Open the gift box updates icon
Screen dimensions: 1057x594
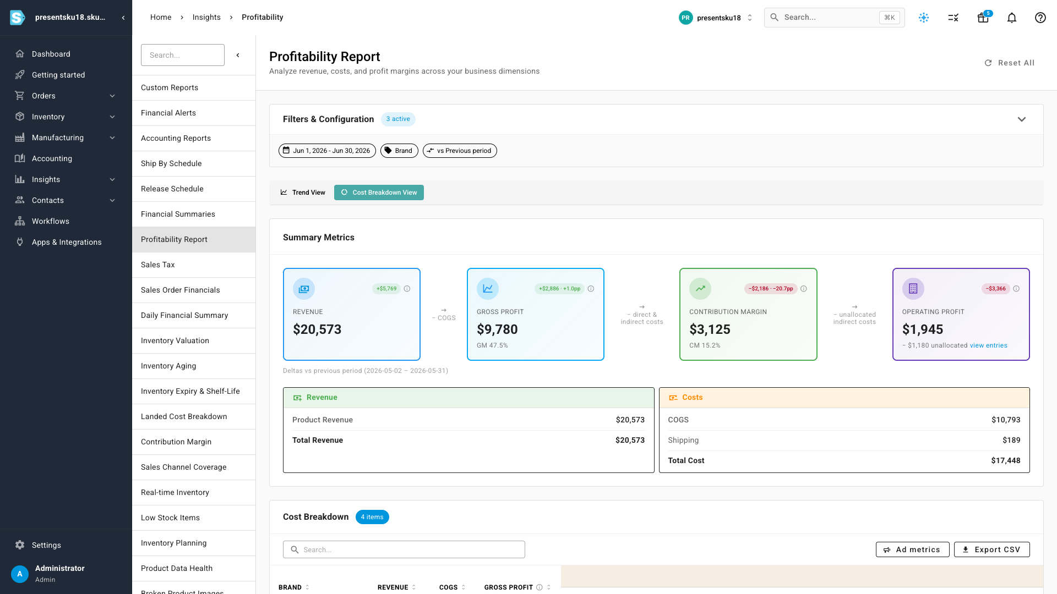[983, 18]
